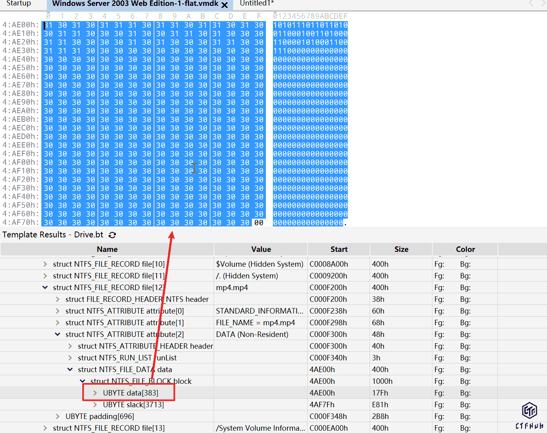Click the 00 byte at row 4:AF70h
The width and height of the screenshot is (547, 433).
(259, 223)
